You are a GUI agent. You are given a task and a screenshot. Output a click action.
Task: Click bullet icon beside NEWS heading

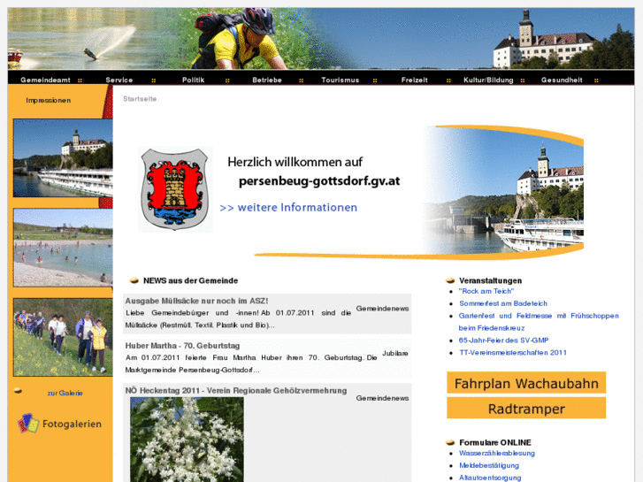[134, 281]
